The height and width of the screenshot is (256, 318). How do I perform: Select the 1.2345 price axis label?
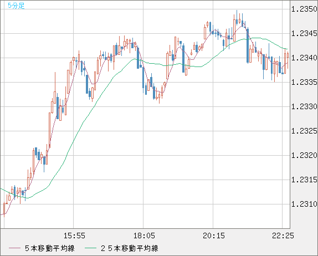click(x=304, y=33)
